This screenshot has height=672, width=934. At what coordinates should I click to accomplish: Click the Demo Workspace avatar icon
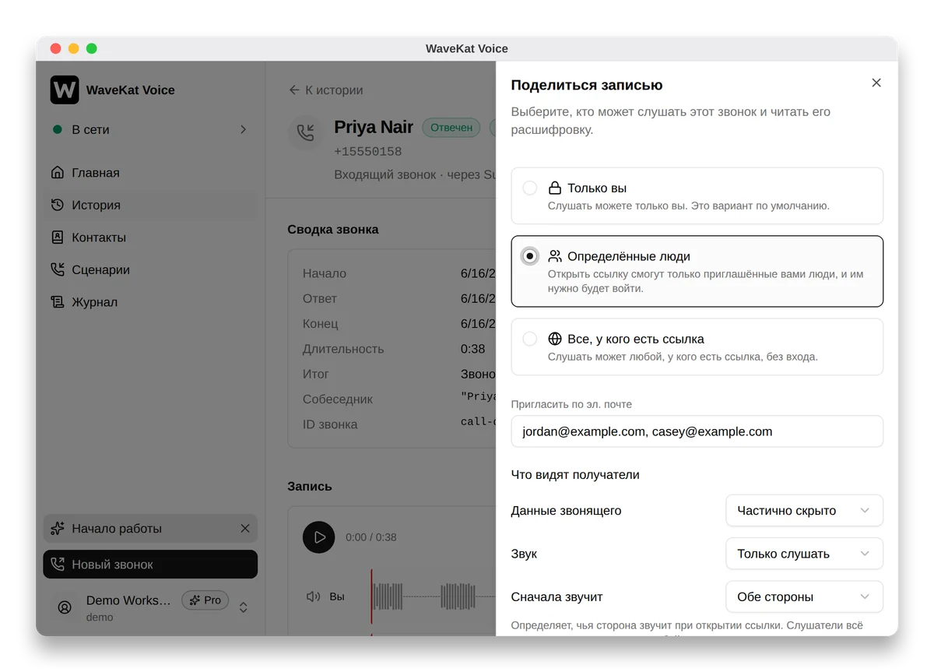point(65,607)
